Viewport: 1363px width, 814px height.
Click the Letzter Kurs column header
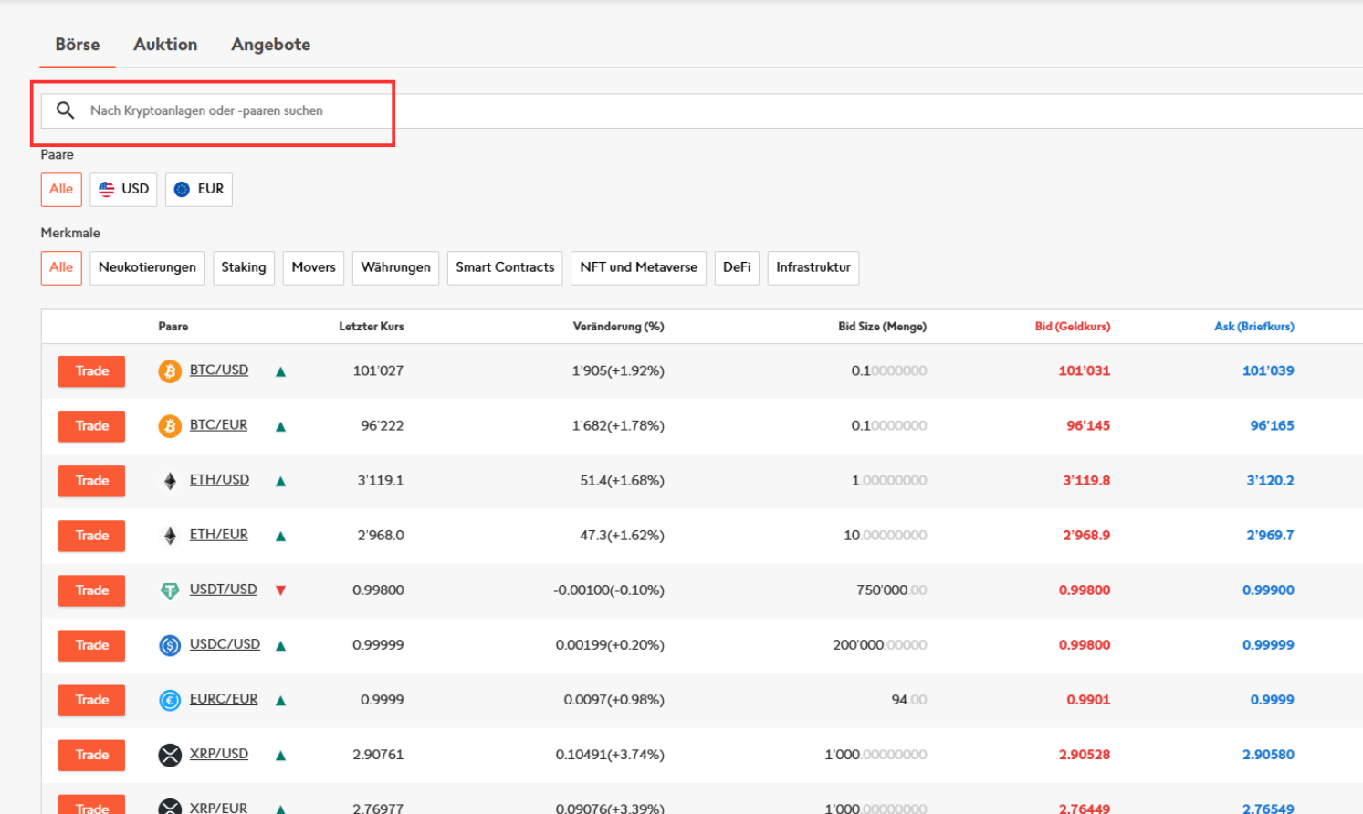pos(372,327)
